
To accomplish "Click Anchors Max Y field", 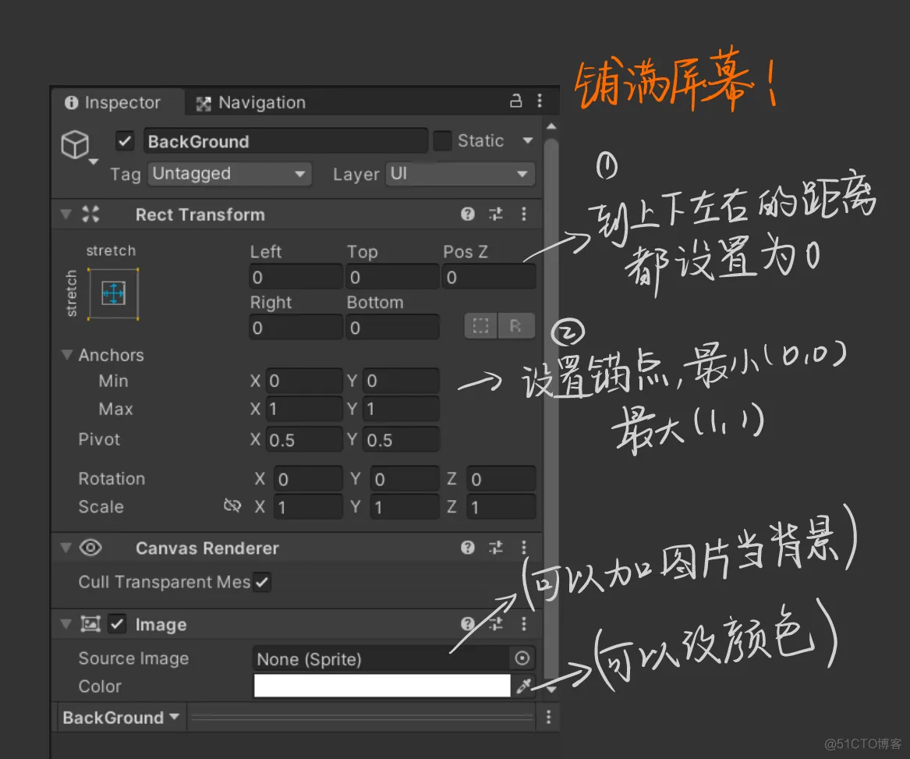I will 401,409.
